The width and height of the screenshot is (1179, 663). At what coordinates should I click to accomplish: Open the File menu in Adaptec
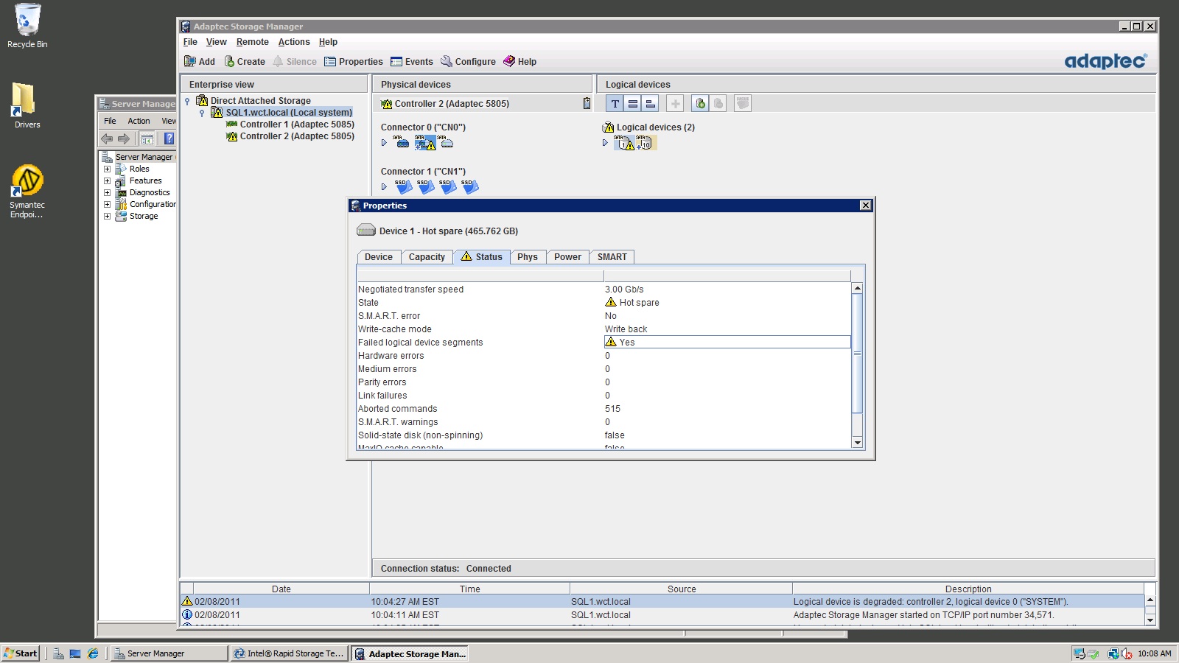(190, 42)
